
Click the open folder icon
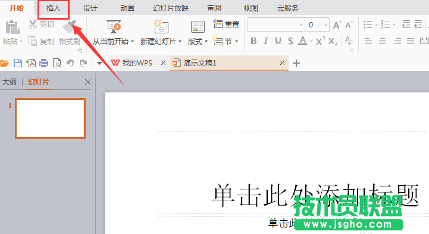(x=4, y=64)
